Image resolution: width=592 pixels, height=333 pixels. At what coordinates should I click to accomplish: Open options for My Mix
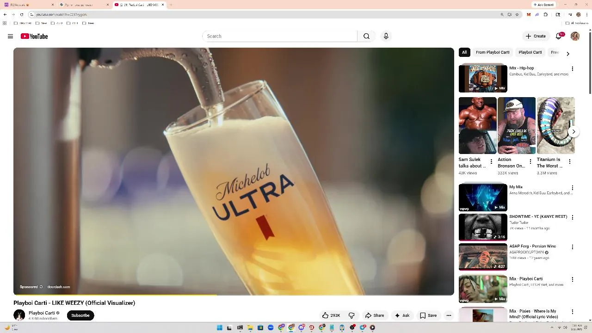573,188
